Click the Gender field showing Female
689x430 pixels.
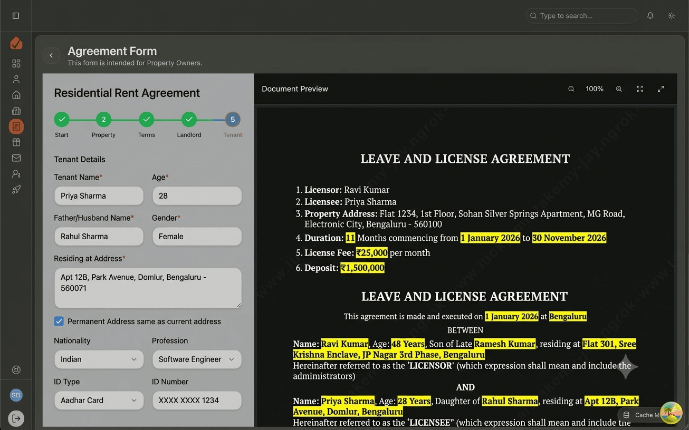[197, 237]
